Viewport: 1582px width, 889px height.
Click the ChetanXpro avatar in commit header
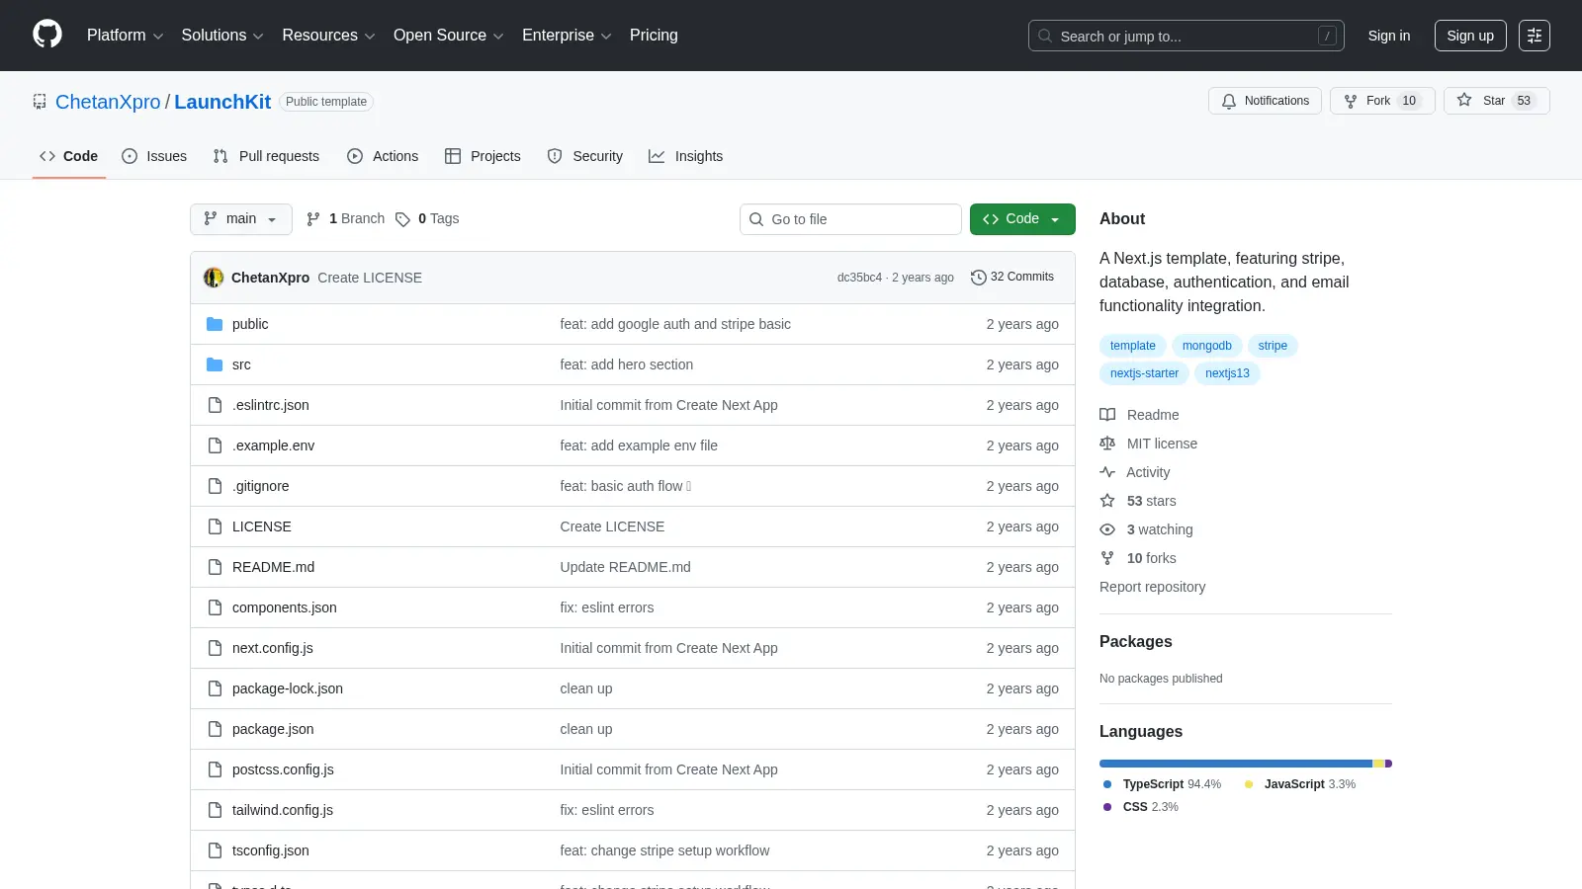pyautogui.click(x=214, y=278)
